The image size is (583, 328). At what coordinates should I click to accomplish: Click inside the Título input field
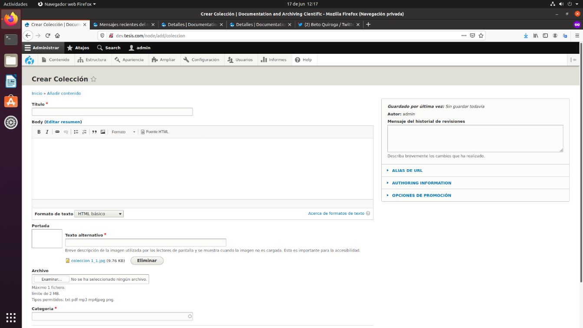tap(112, 112)
